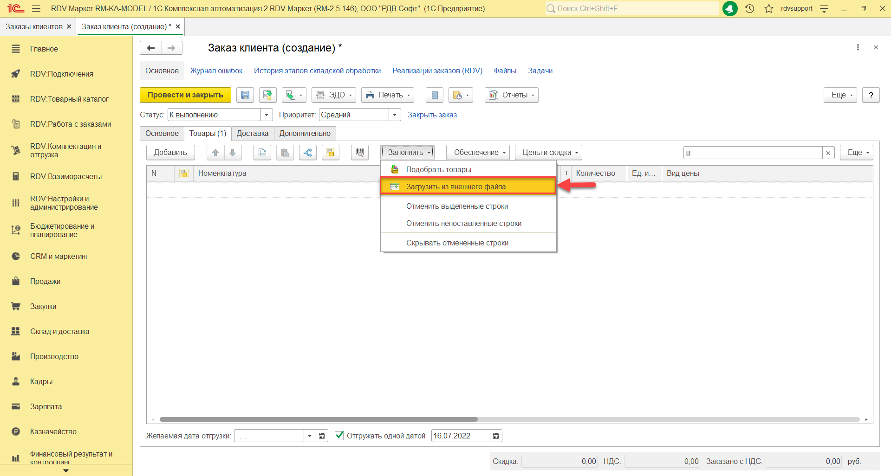The height and width of the screenshot is (476, 891).
Task: Click 'Провести и закрыть' button
Action: pyautogui.click(x=185, y=95)
